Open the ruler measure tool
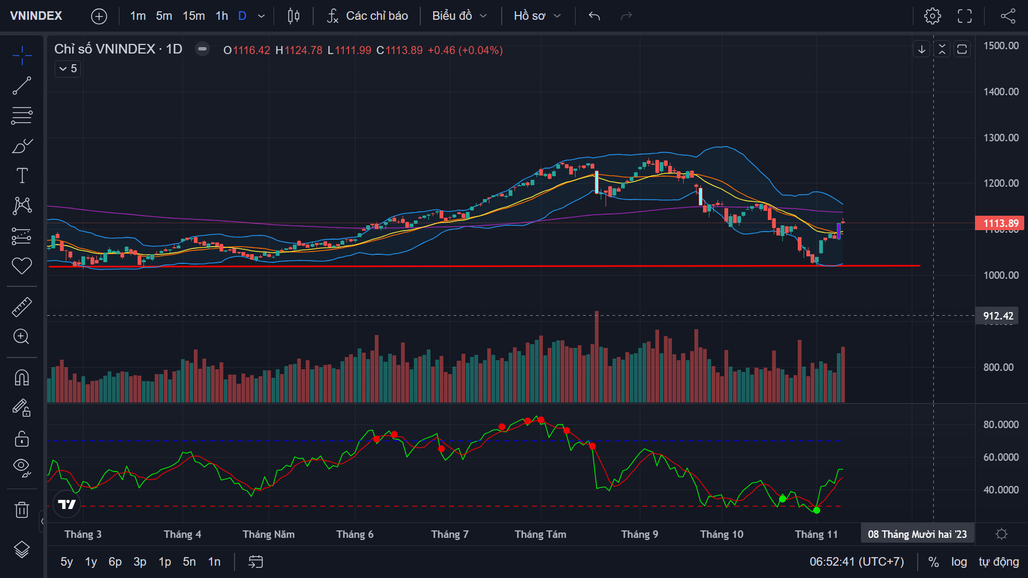1028x578 pixels. (21, 307)
